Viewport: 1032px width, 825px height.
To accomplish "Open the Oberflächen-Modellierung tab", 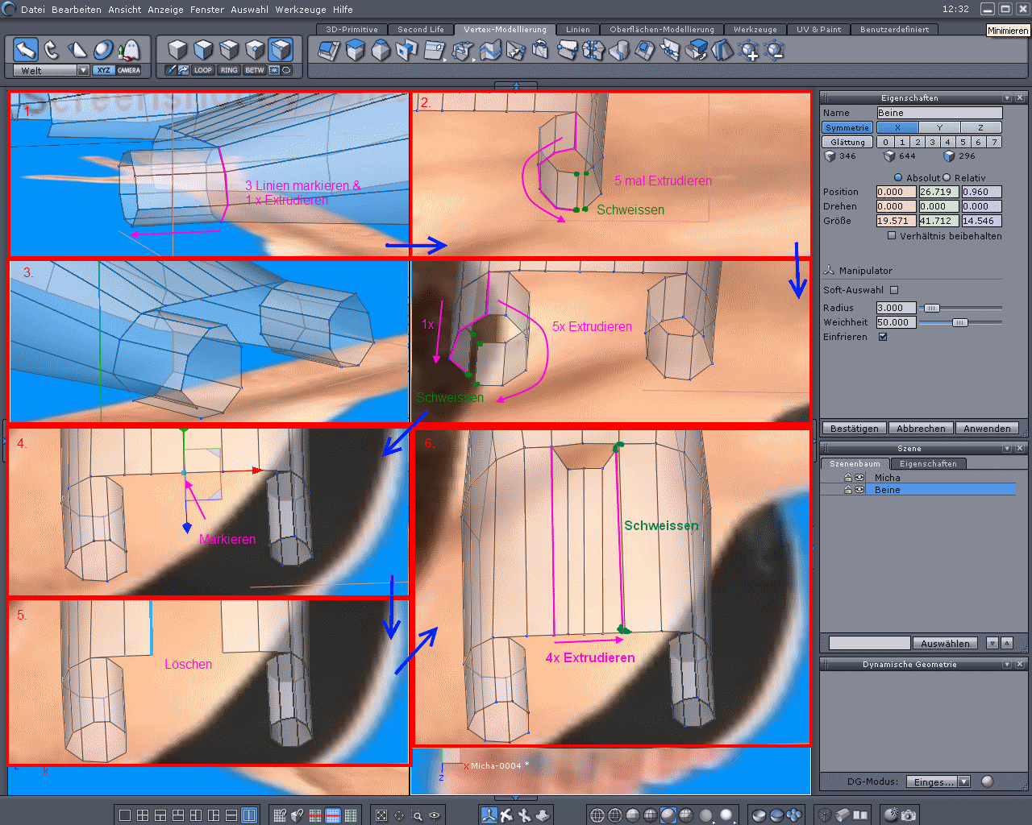I will [662, 30].
